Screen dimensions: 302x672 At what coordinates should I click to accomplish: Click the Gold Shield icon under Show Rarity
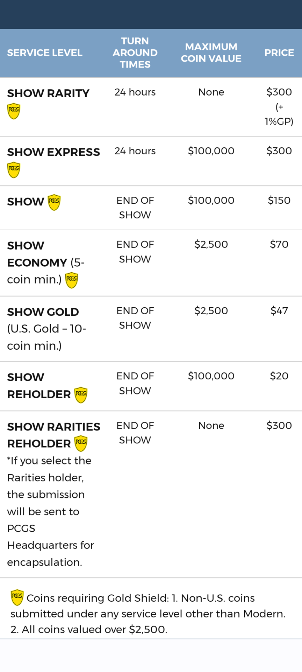[14, 111]
